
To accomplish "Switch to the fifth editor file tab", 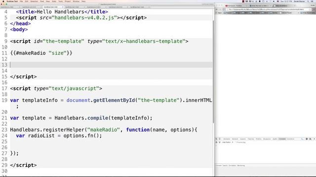I will pos(96,7).
